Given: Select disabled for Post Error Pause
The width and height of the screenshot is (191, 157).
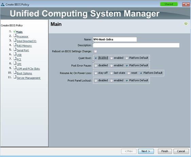Looking at the screenshot, I should point(96,66).
